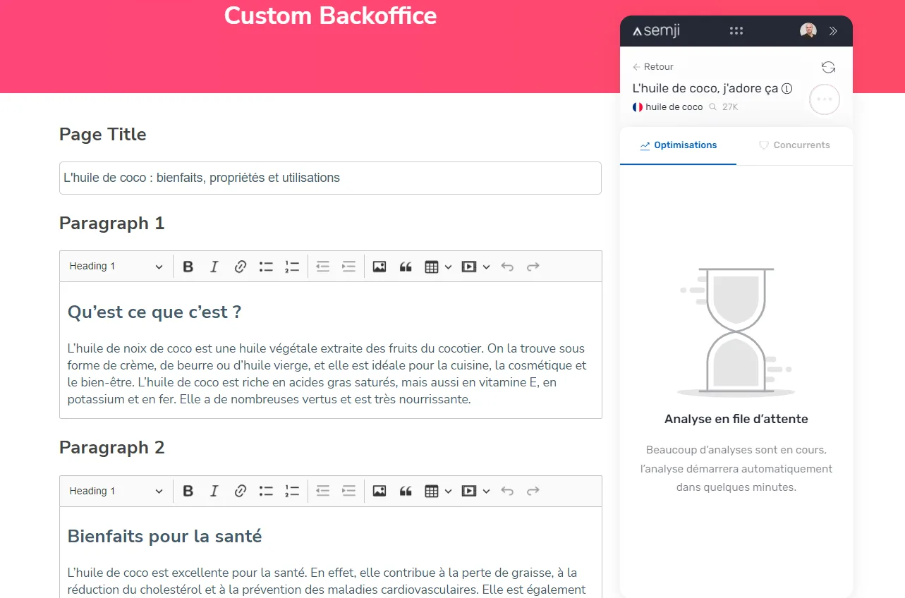Insert link in Paragraph 1 editor
This screenshot has height=598, width=905.
[x=241, y=267]
